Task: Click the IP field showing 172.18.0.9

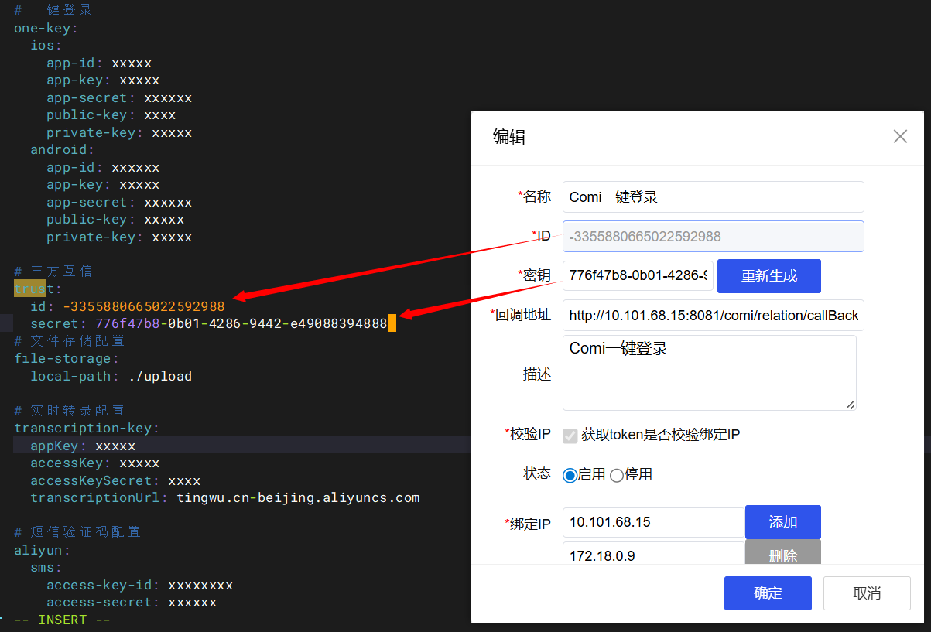Action: [653, 553]
